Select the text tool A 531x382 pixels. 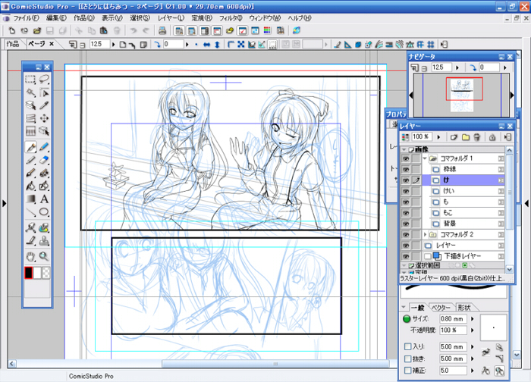coord(44,199)
